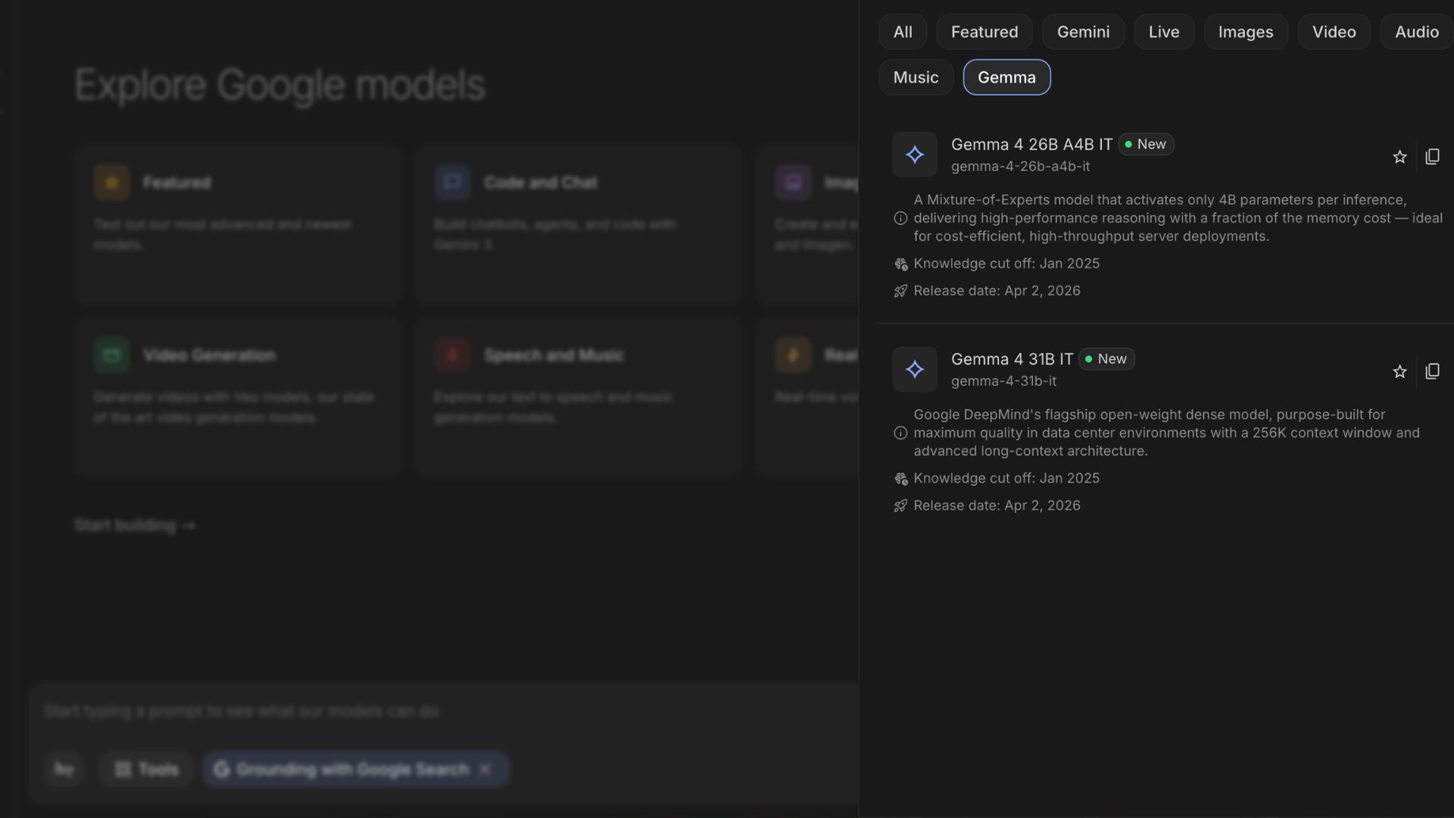Select the Video filter chip

[1333, 32]
